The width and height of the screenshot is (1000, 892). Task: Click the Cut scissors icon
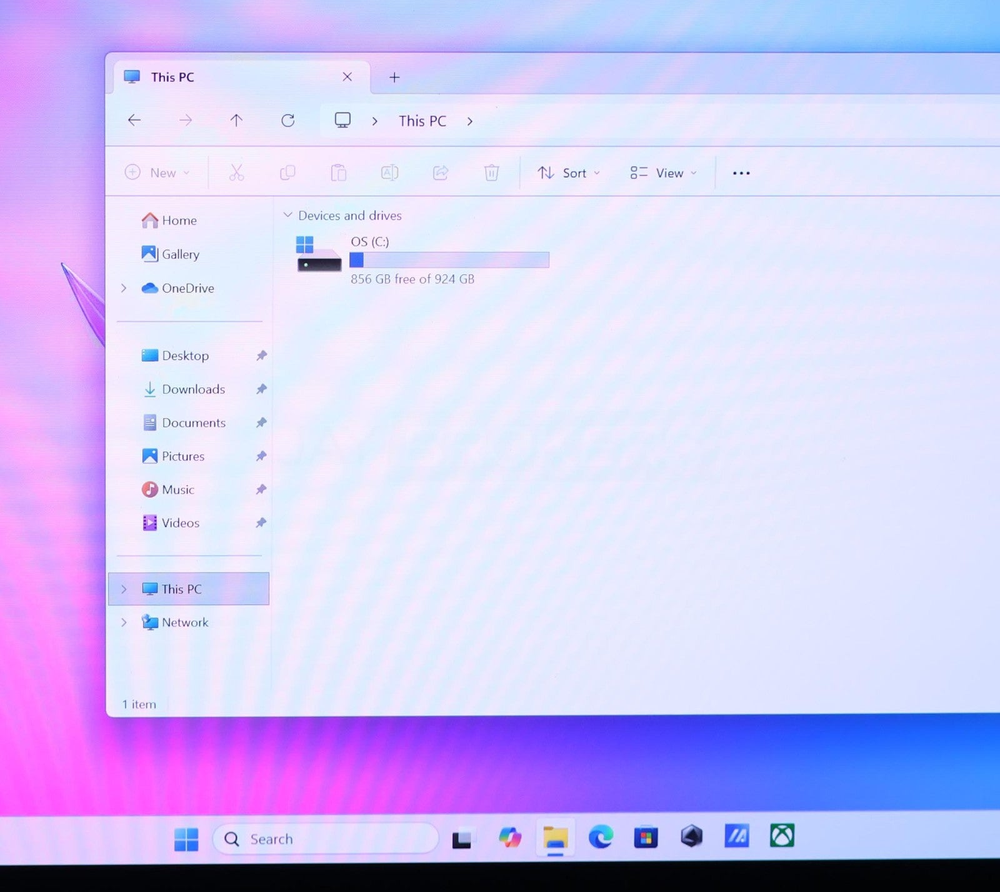coord(236,173)
